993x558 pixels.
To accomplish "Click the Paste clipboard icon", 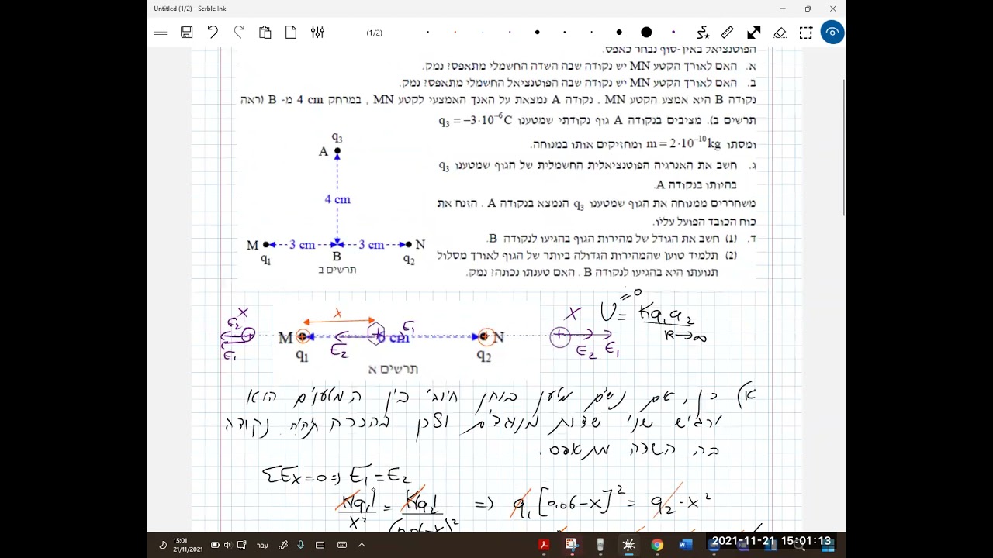I will 265,33.
